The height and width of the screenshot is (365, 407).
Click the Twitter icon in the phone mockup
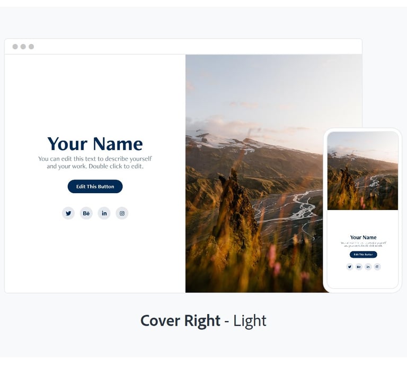[x=350, y=267]
